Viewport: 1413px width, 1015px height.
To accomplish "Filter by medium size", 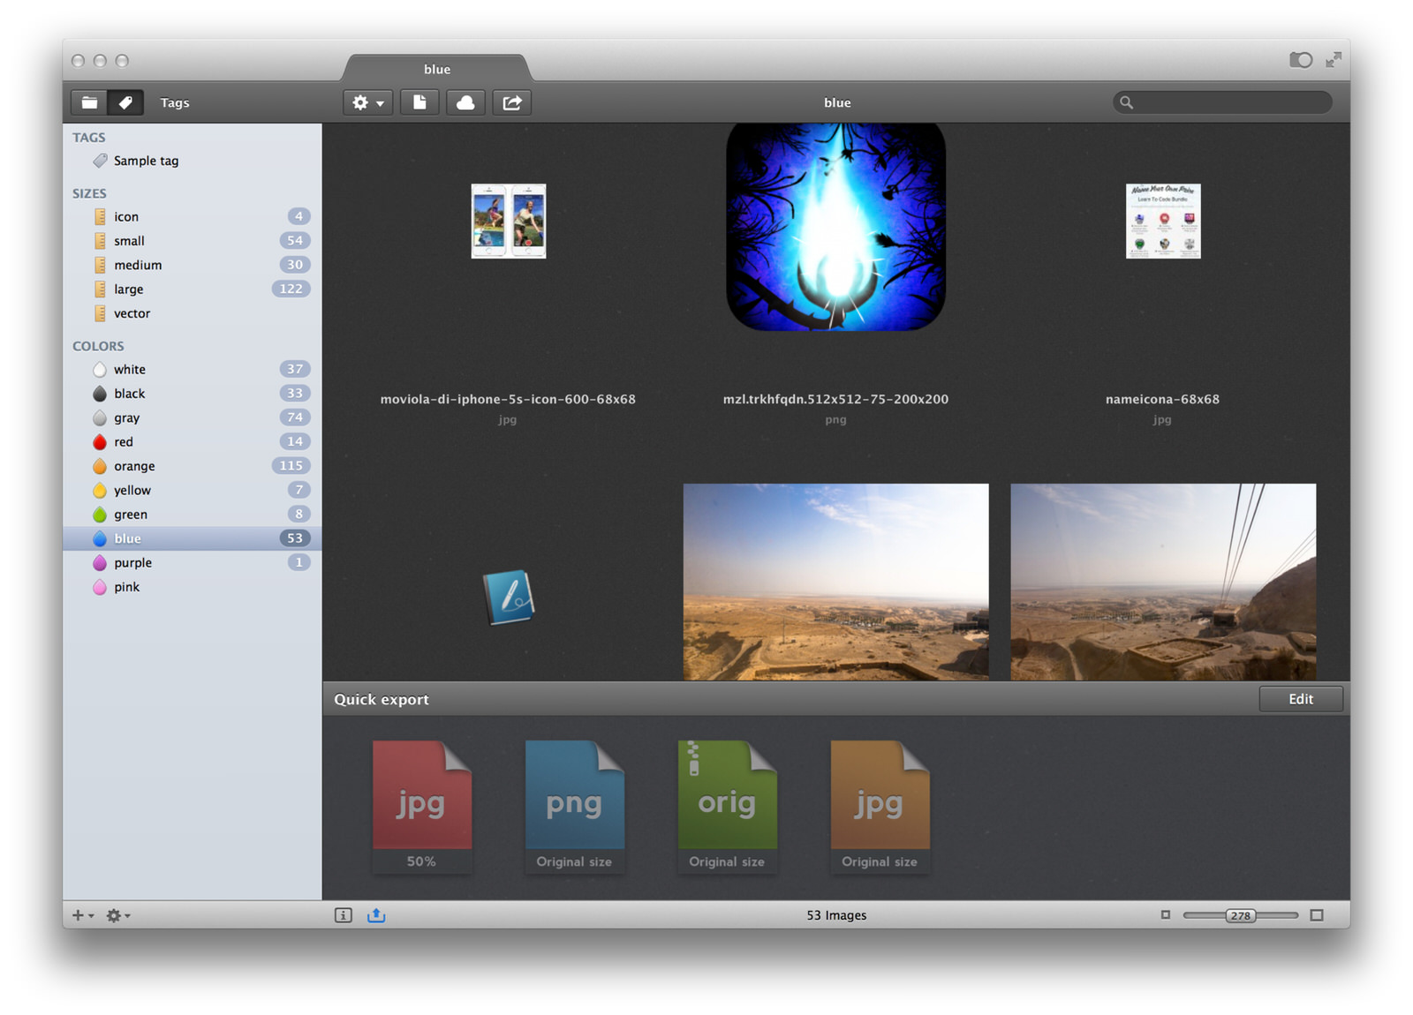I will pyautogui.click(x=192, y=265).
